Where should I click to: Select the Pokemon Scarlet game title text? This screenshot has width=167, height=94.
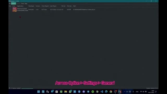[x=22, y=9]
